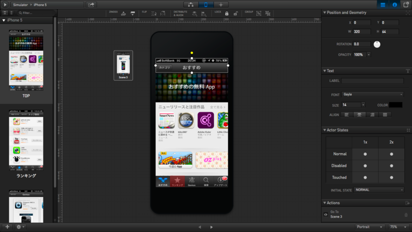Toggle the Disabled 2x state dot
This screenshot has width=412, height=232.
coord(391,166)
